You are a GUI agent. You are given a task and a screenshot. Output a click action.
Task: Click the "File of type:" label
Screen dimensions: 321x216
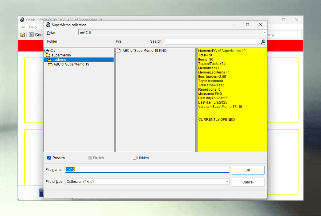point(54,182)
